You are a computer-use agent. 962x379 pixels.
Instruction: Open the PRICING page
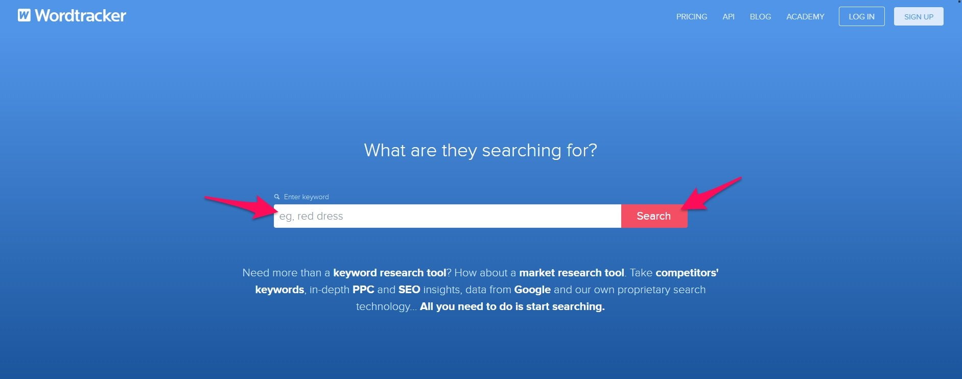pos(692,16)
